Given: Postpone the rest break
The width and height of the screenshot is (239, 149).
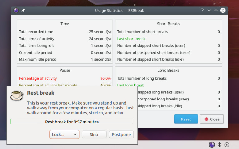Looking at the screenshot, I should tap(121, 134).
